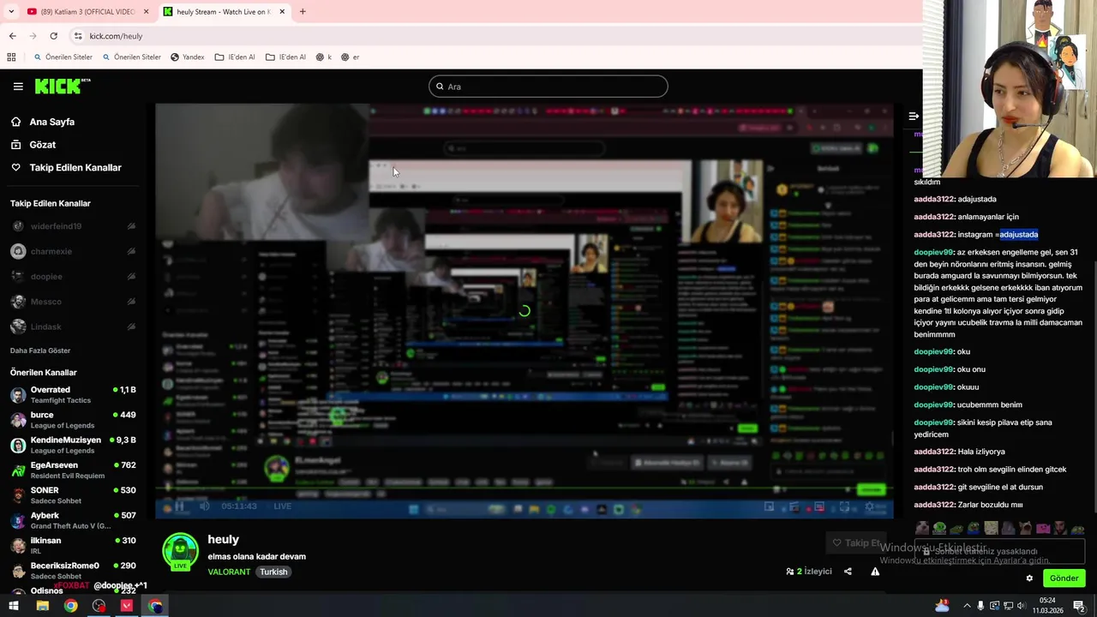This screenshot has width=1097, height=617.
Task: Click the highlighted adajustada text in chat
Action: point(1018,235)
